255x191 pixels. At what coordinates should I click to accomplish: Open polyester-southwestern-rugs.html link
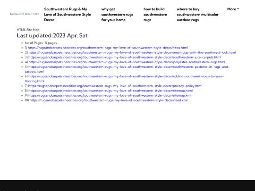coord(127,62)
